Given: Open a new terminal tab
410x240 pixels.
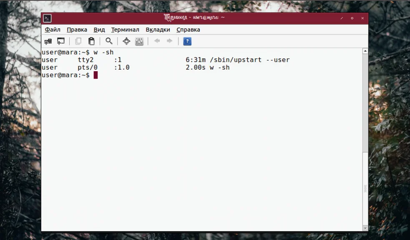Looking at the screenshot, I should click(48, 41).
